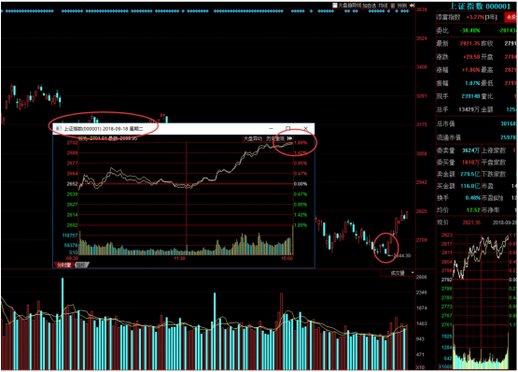Click the tallest cyan volume bar in the lower chart
The height and width of the screenshot is (372, 518).
(63, 323)
